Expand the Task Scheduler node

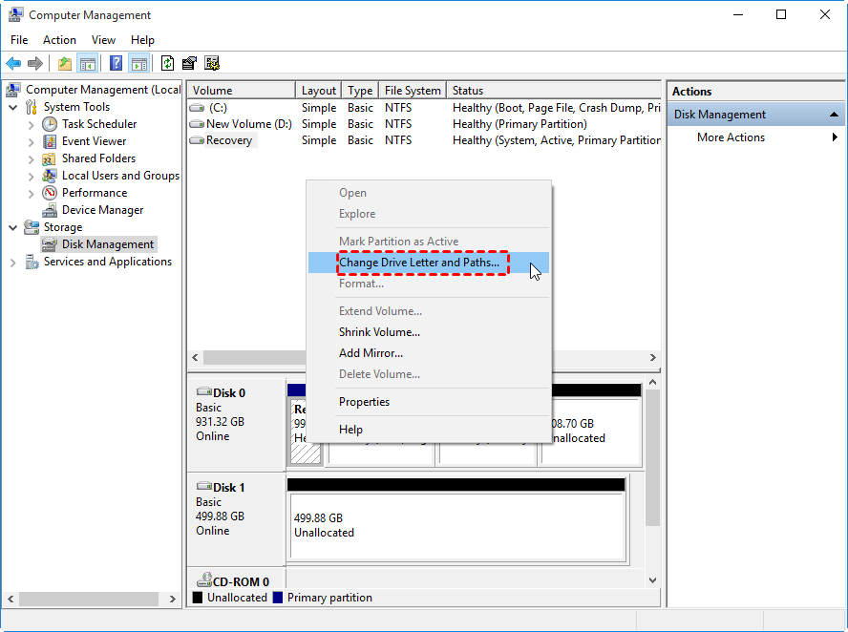tap(31, 125)
